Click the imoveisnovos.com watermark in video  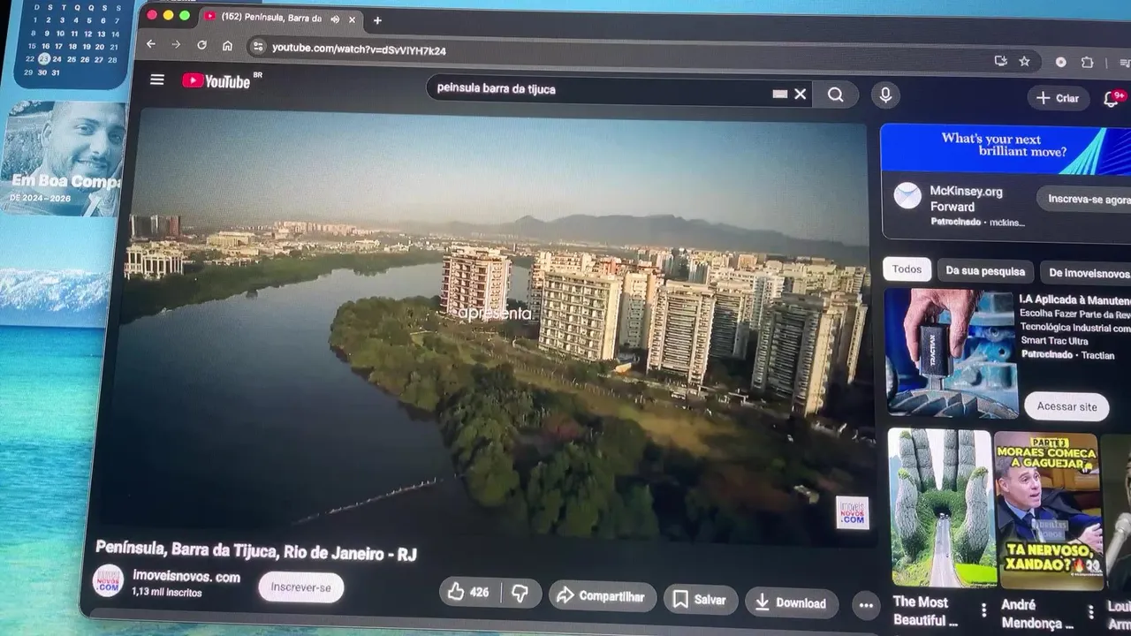pyautogui.click(x=852, y=512)
